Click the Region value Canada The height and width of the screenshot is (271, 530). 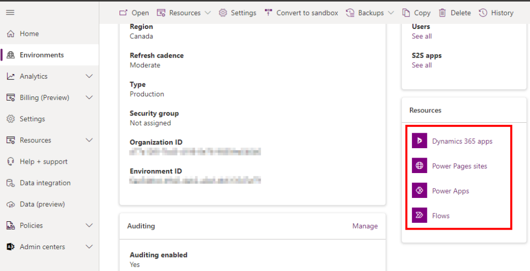pos(141,36)
